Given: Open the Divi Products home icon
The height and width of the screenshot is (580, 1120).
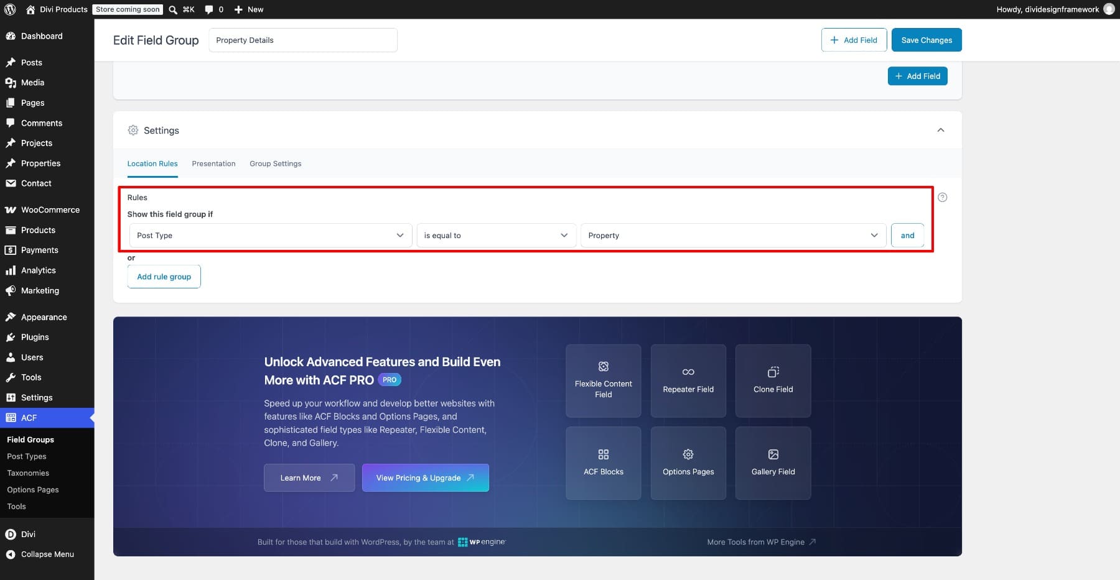Looking at the screenshot, I should tap(30, 9).
